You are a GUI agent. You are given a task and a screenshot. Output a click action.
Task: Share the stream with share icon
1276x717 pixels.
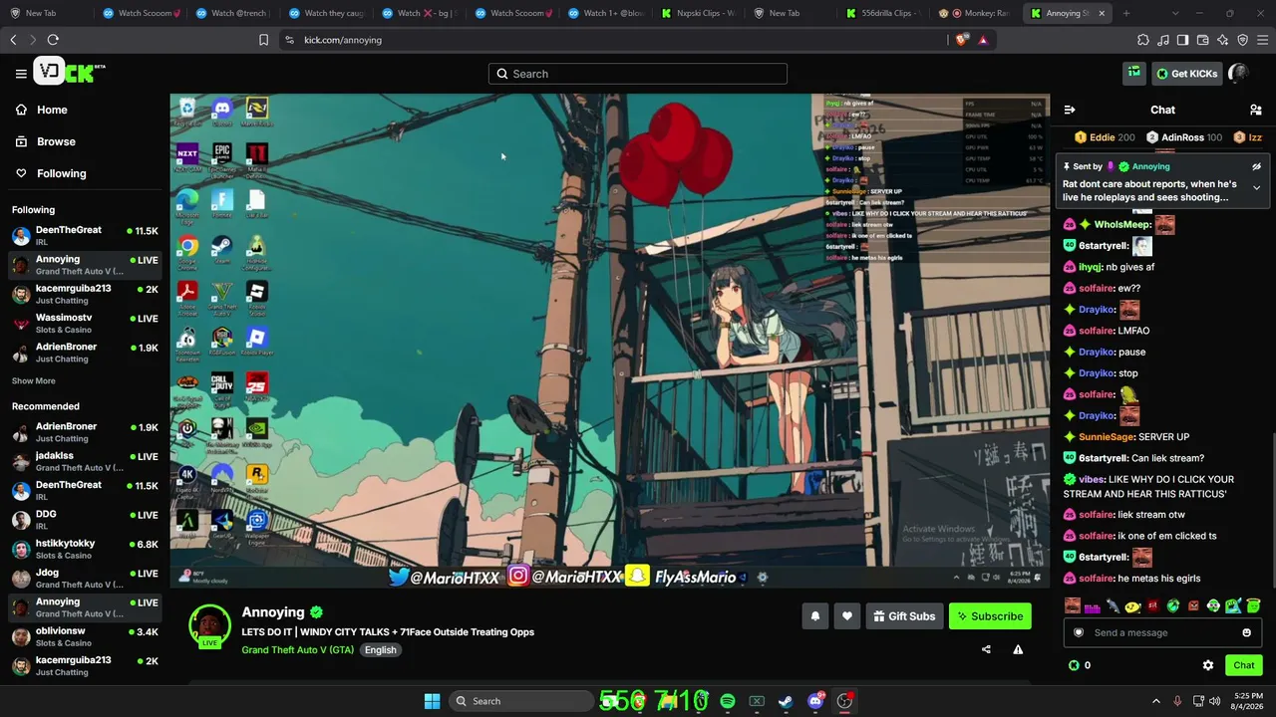pos(986,649)
